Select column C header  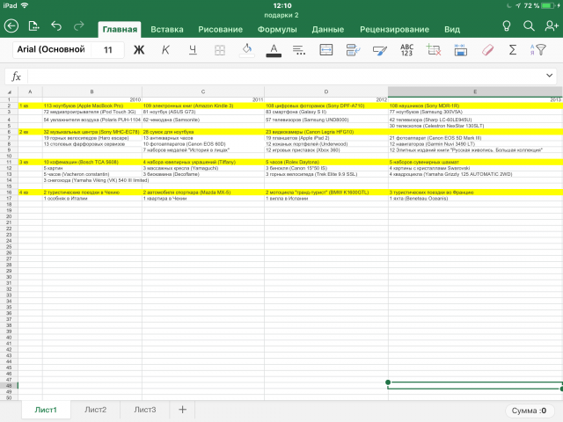point(203,91)
